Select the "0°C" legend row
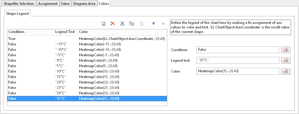This screenshot has width=299, height=114. (x=87, y=60)
